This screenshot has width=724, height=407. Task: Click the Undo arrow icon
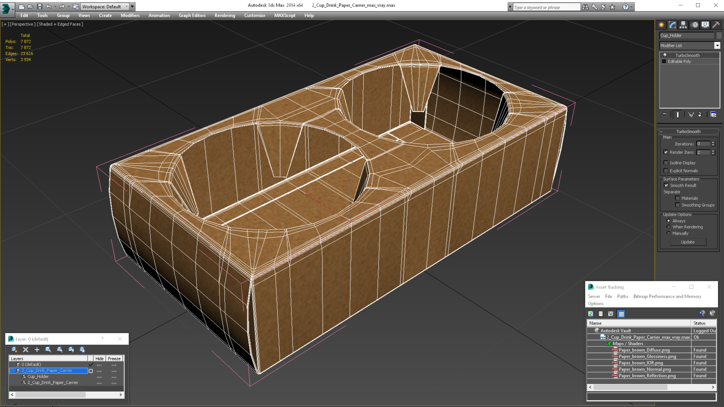(x=49, y=7)
